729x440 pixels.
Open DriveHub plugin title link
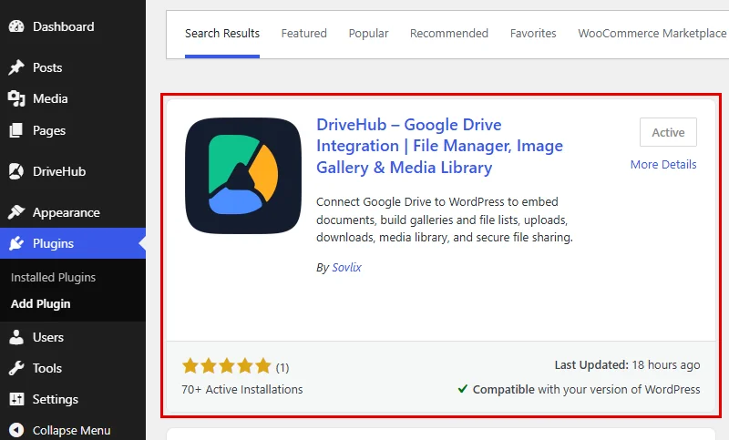coord(439,146)
